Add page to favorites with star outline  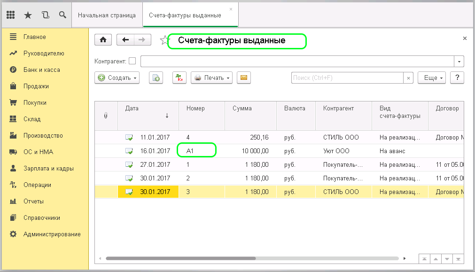click(164, 40)
